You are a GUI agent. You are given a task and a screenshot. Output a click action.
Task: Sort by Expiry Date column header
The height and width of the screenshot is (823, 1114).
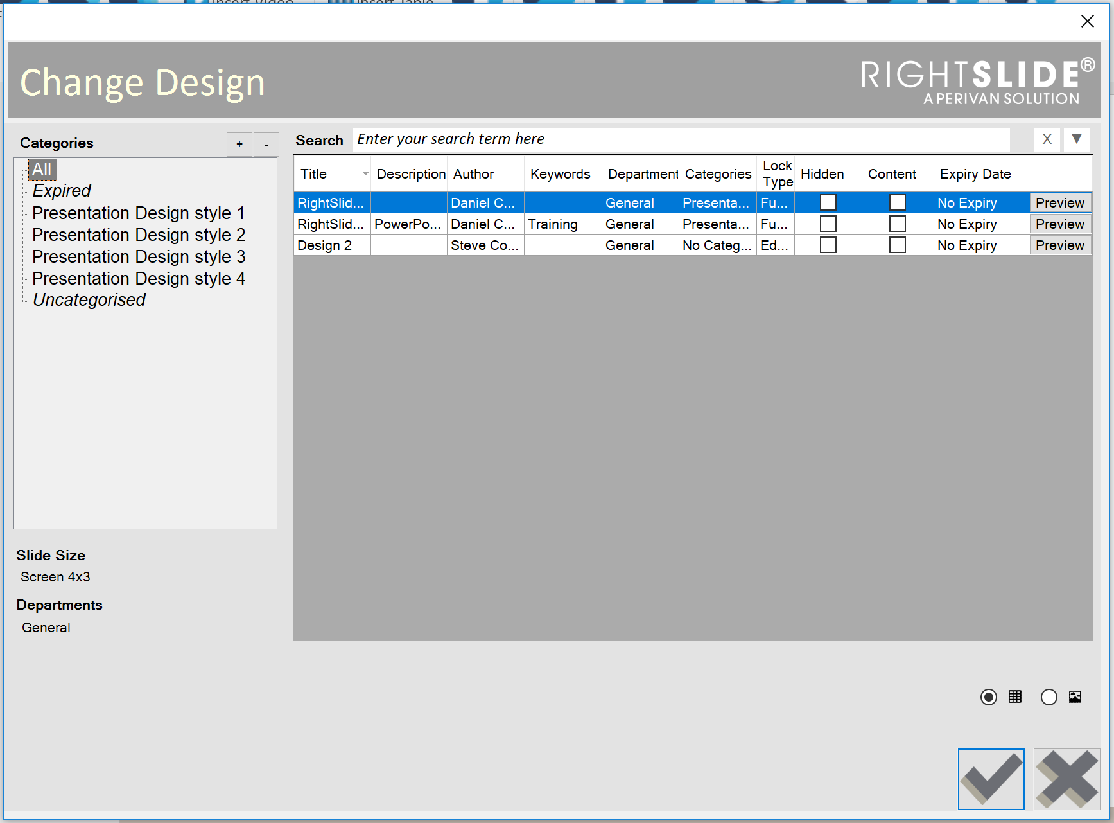click(x=981, y=173)
